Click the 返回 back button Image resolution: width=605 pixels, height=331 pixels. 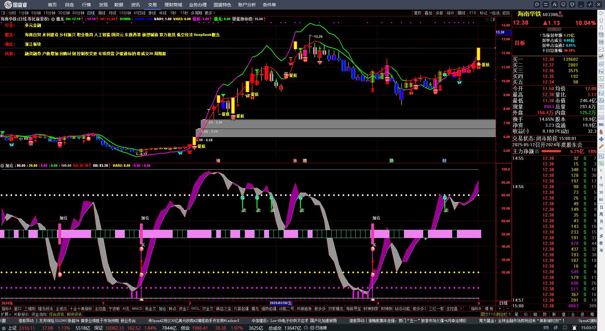(506, 13)
